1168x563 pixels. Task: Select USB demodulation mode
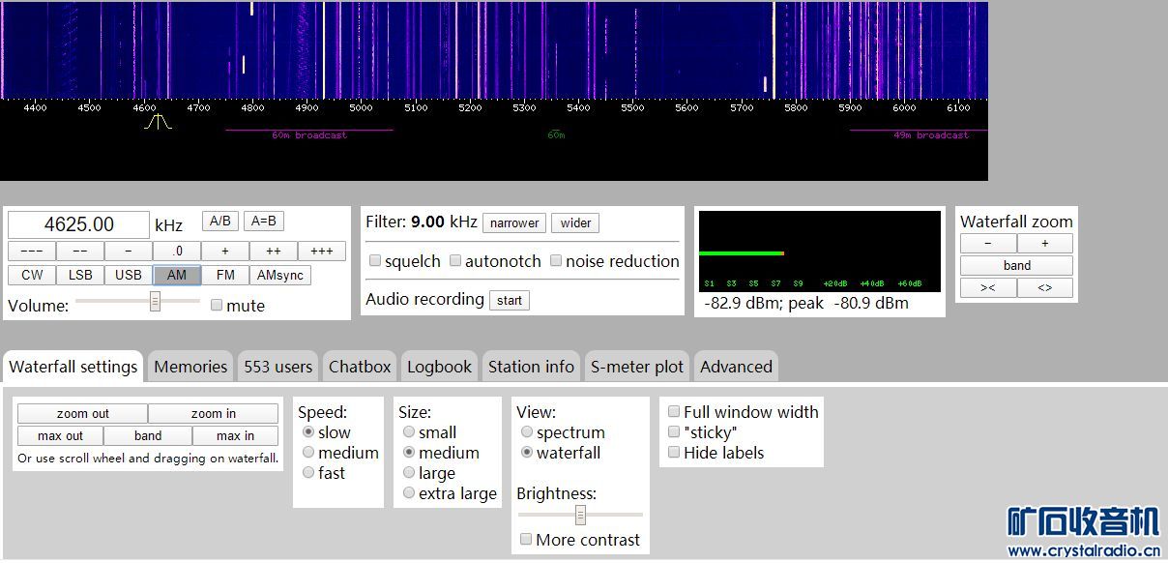(129, 275)
